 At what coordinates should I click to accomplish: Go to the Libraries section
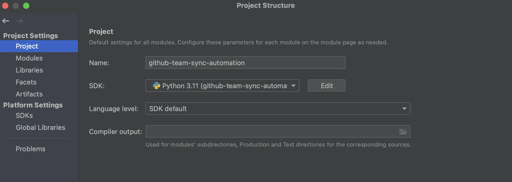[x=29, y=70]
